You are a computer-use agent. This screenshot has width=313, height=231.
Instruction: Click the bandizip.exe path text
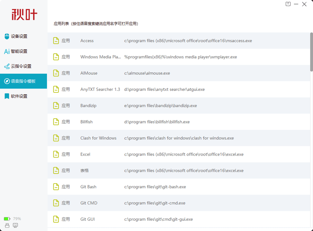coord(160,106)
